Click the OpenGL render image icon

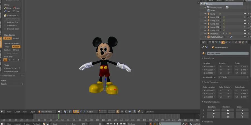pos(139,112)
